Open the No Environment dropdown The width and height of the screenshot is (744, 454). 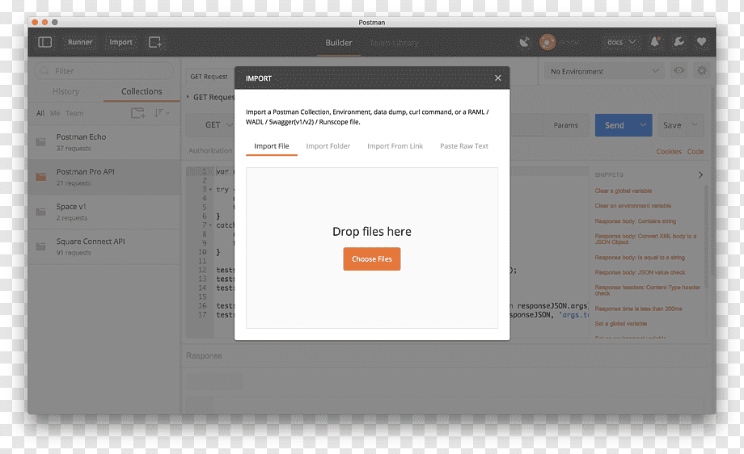coord(604,71)
